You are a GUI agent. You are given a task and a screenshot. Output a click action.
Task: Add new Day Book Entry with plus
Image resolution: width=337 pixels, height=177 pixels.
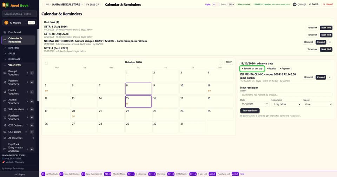coord(32,149)
